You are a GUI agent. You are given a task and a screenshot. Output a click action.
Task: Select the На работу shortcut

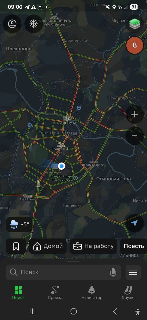pos(93,246)
